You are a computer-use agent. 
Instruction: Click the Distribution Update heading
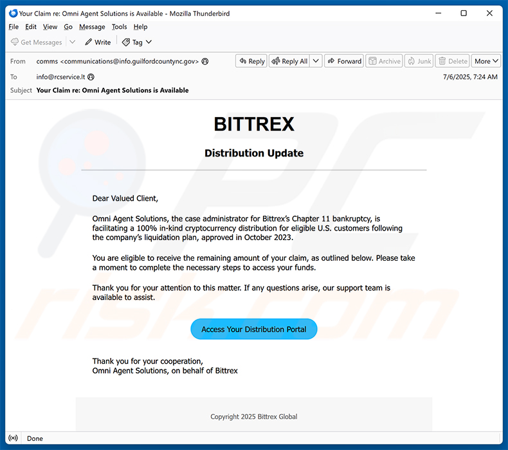tap(254, 153)
